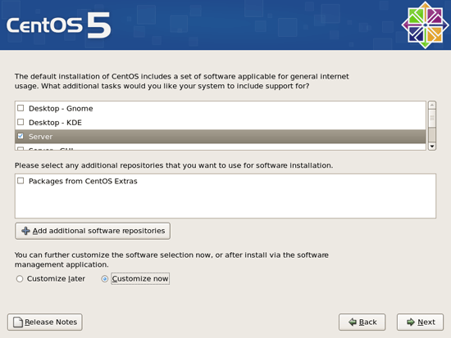Click the document icon on Release Notes
The width and height of the screenshot is (451, 338).
(18, 322)
